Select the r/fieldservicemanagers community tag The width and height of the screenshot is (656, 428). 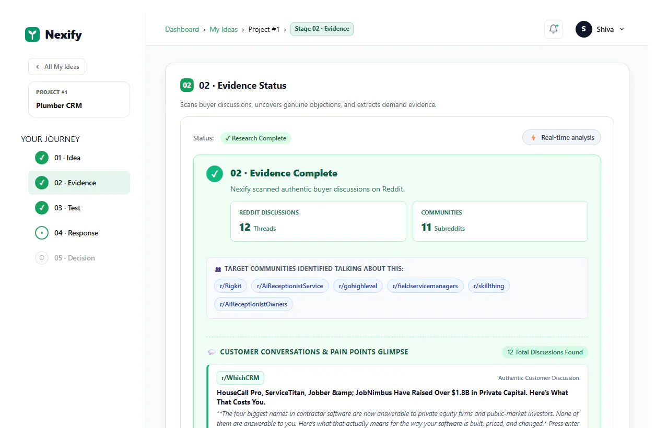[425, 286]
